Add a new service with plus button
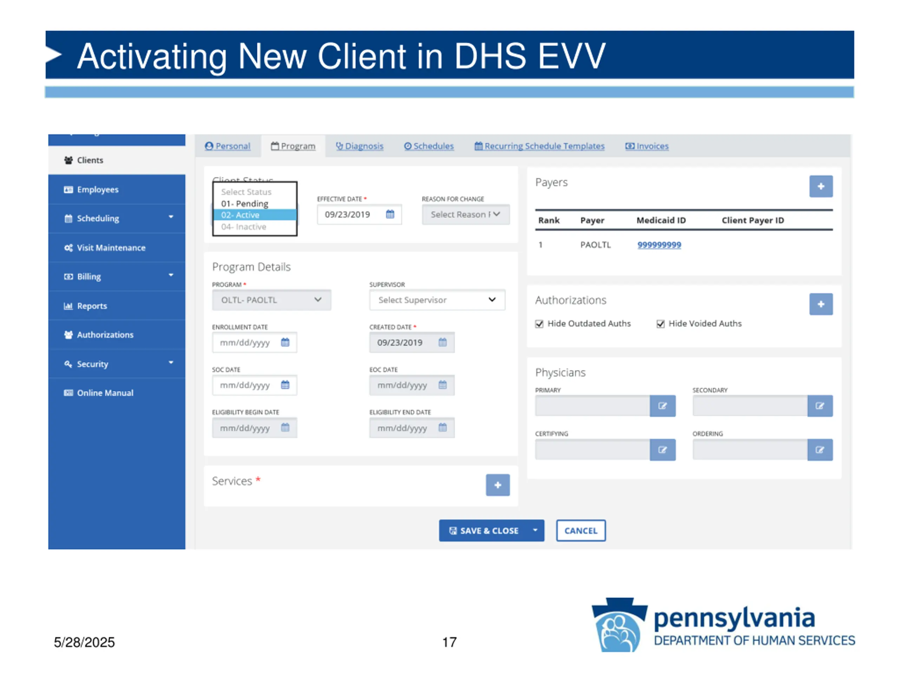Screen dimensions: 899x674 point(498,485)
